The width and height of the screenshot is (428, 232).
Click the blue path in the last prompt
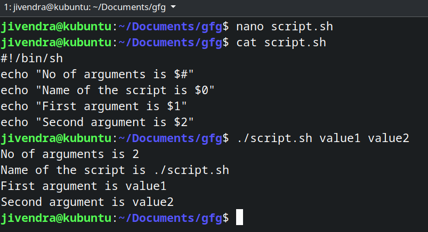[x=170, y=218]
